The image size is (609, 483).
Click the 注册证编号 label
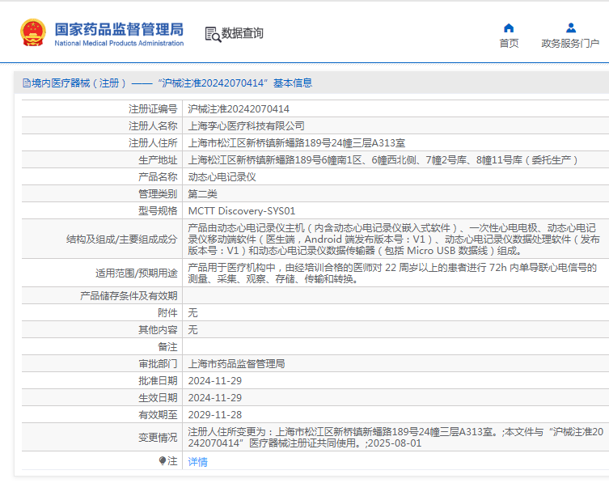point(153,108)
